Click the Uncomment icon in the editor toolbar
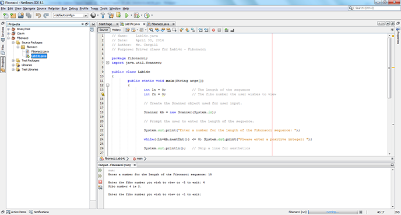The height and width of the screenshot is (215, 401). [x=232, y=30]
